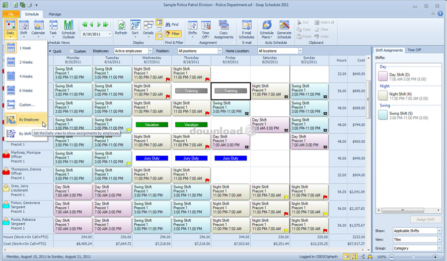Select the Schedule ribbon tab
Screen dimensions: 447x261
pos(32,14)
